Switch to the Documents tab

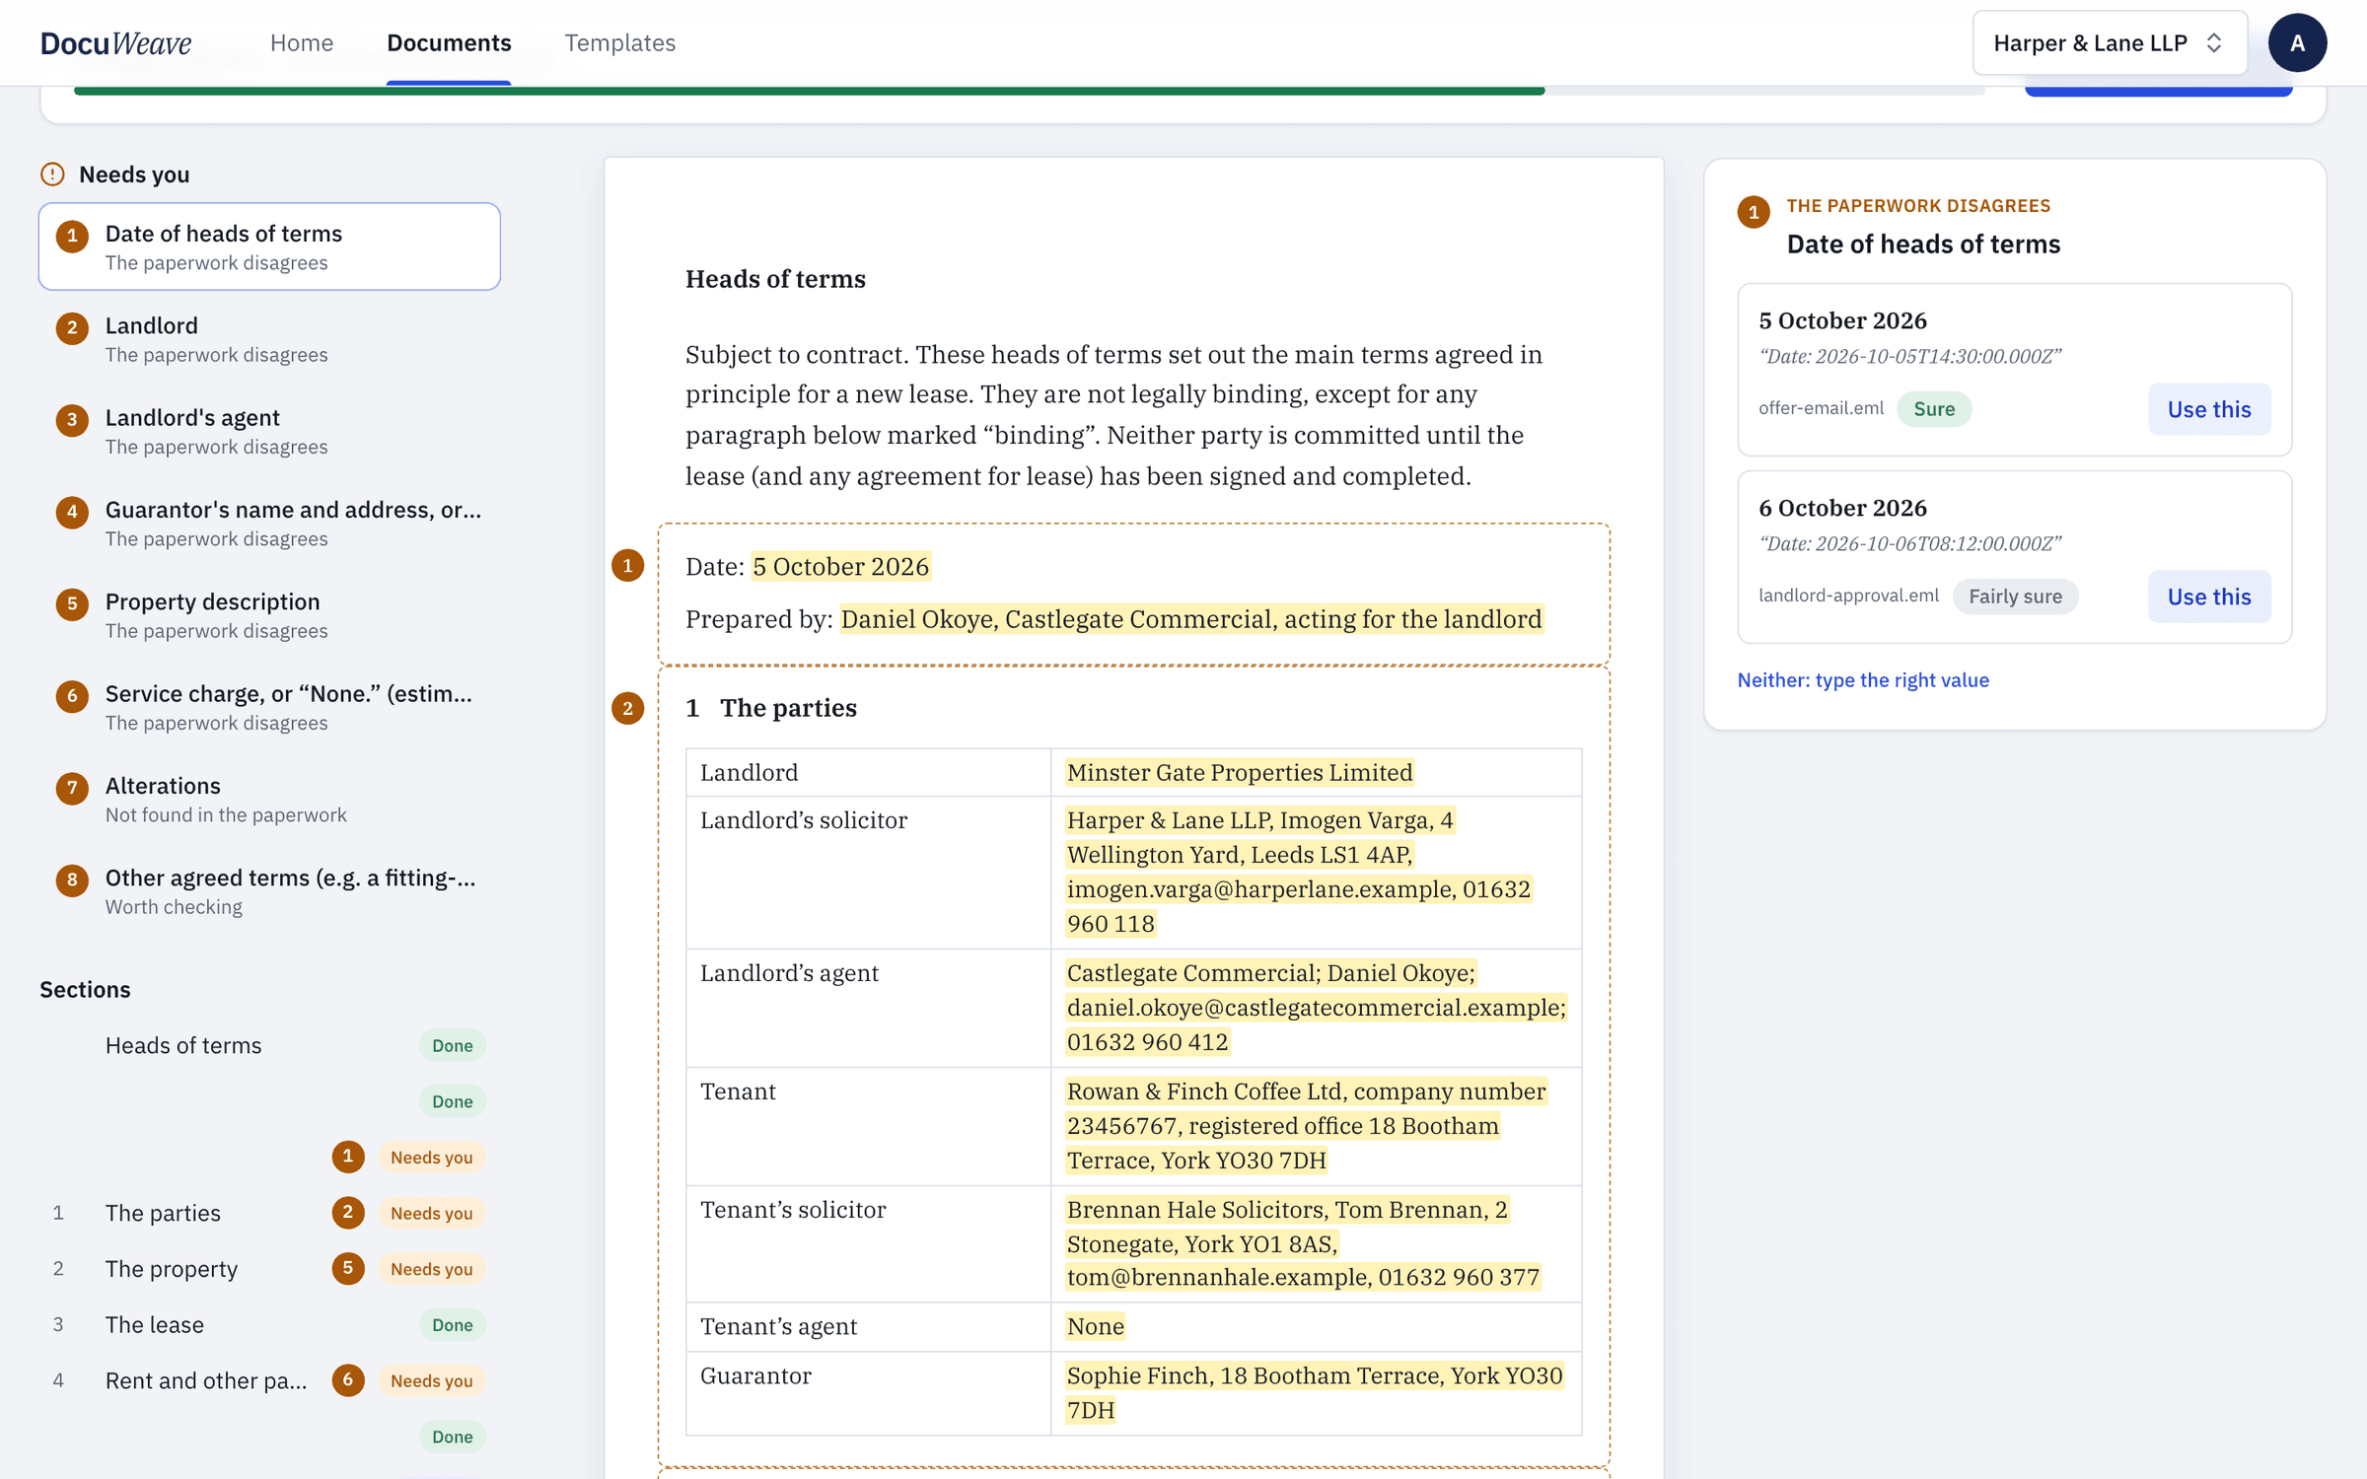449,42
